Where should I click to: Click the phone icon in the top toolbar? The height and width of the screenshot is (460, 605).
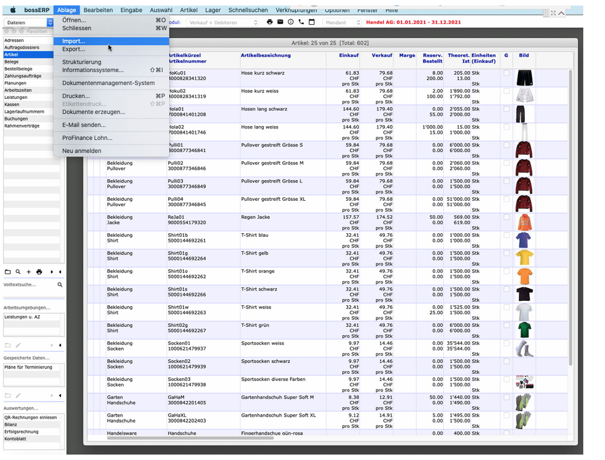(x=301, y=22)
